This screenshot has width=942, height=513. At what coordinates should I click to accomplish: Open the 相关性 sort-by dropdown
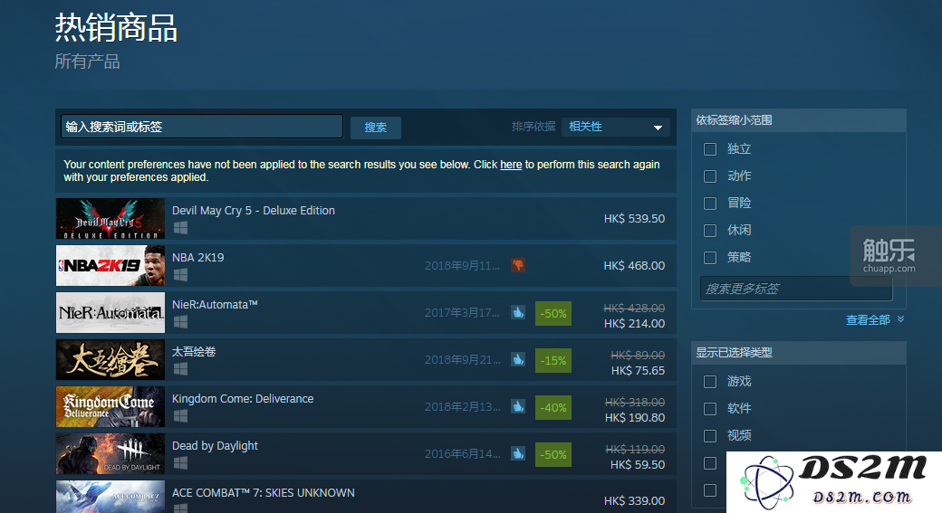pos(615,127)
